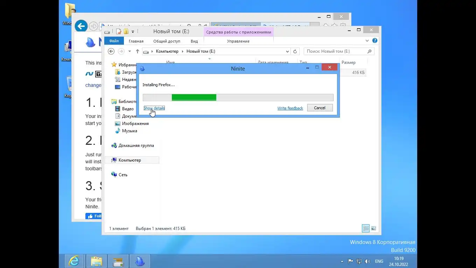Click the drive icon in Explorer title bar
This screenshot has width=476, height=268.
coord(107,32)
